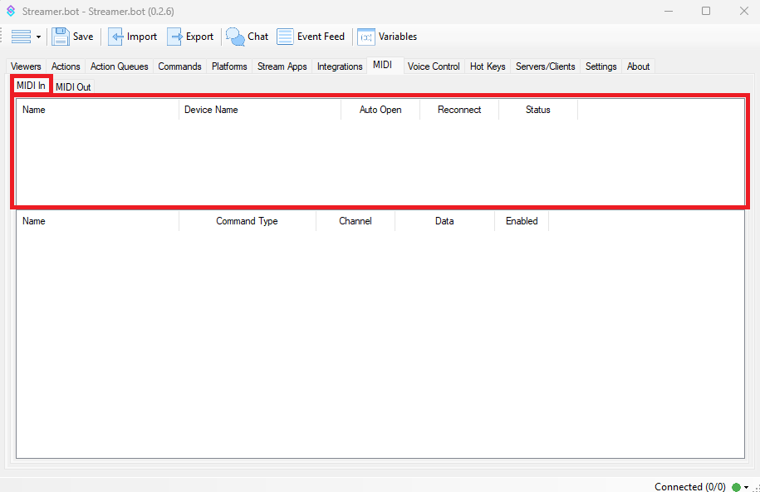Click the Save disk icon

coord(61,37)
